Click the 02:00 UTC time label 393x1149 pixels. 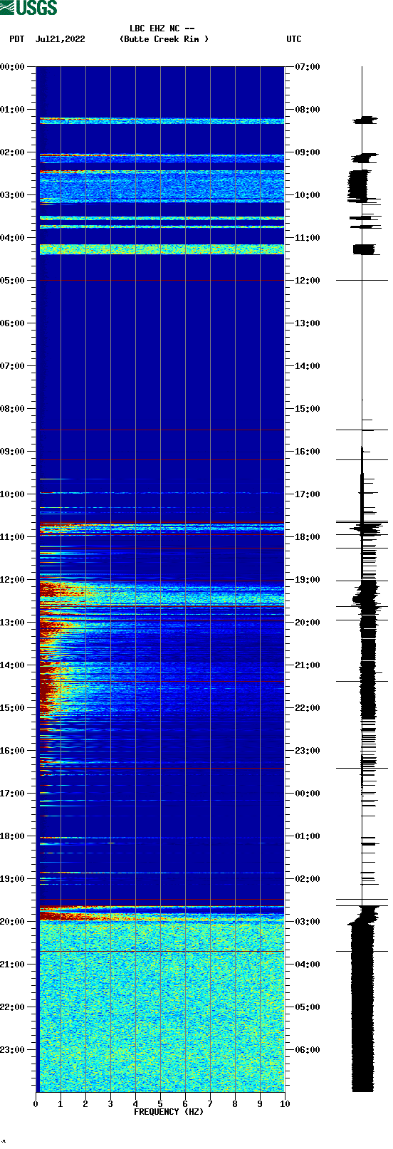(x=308, y=879)
